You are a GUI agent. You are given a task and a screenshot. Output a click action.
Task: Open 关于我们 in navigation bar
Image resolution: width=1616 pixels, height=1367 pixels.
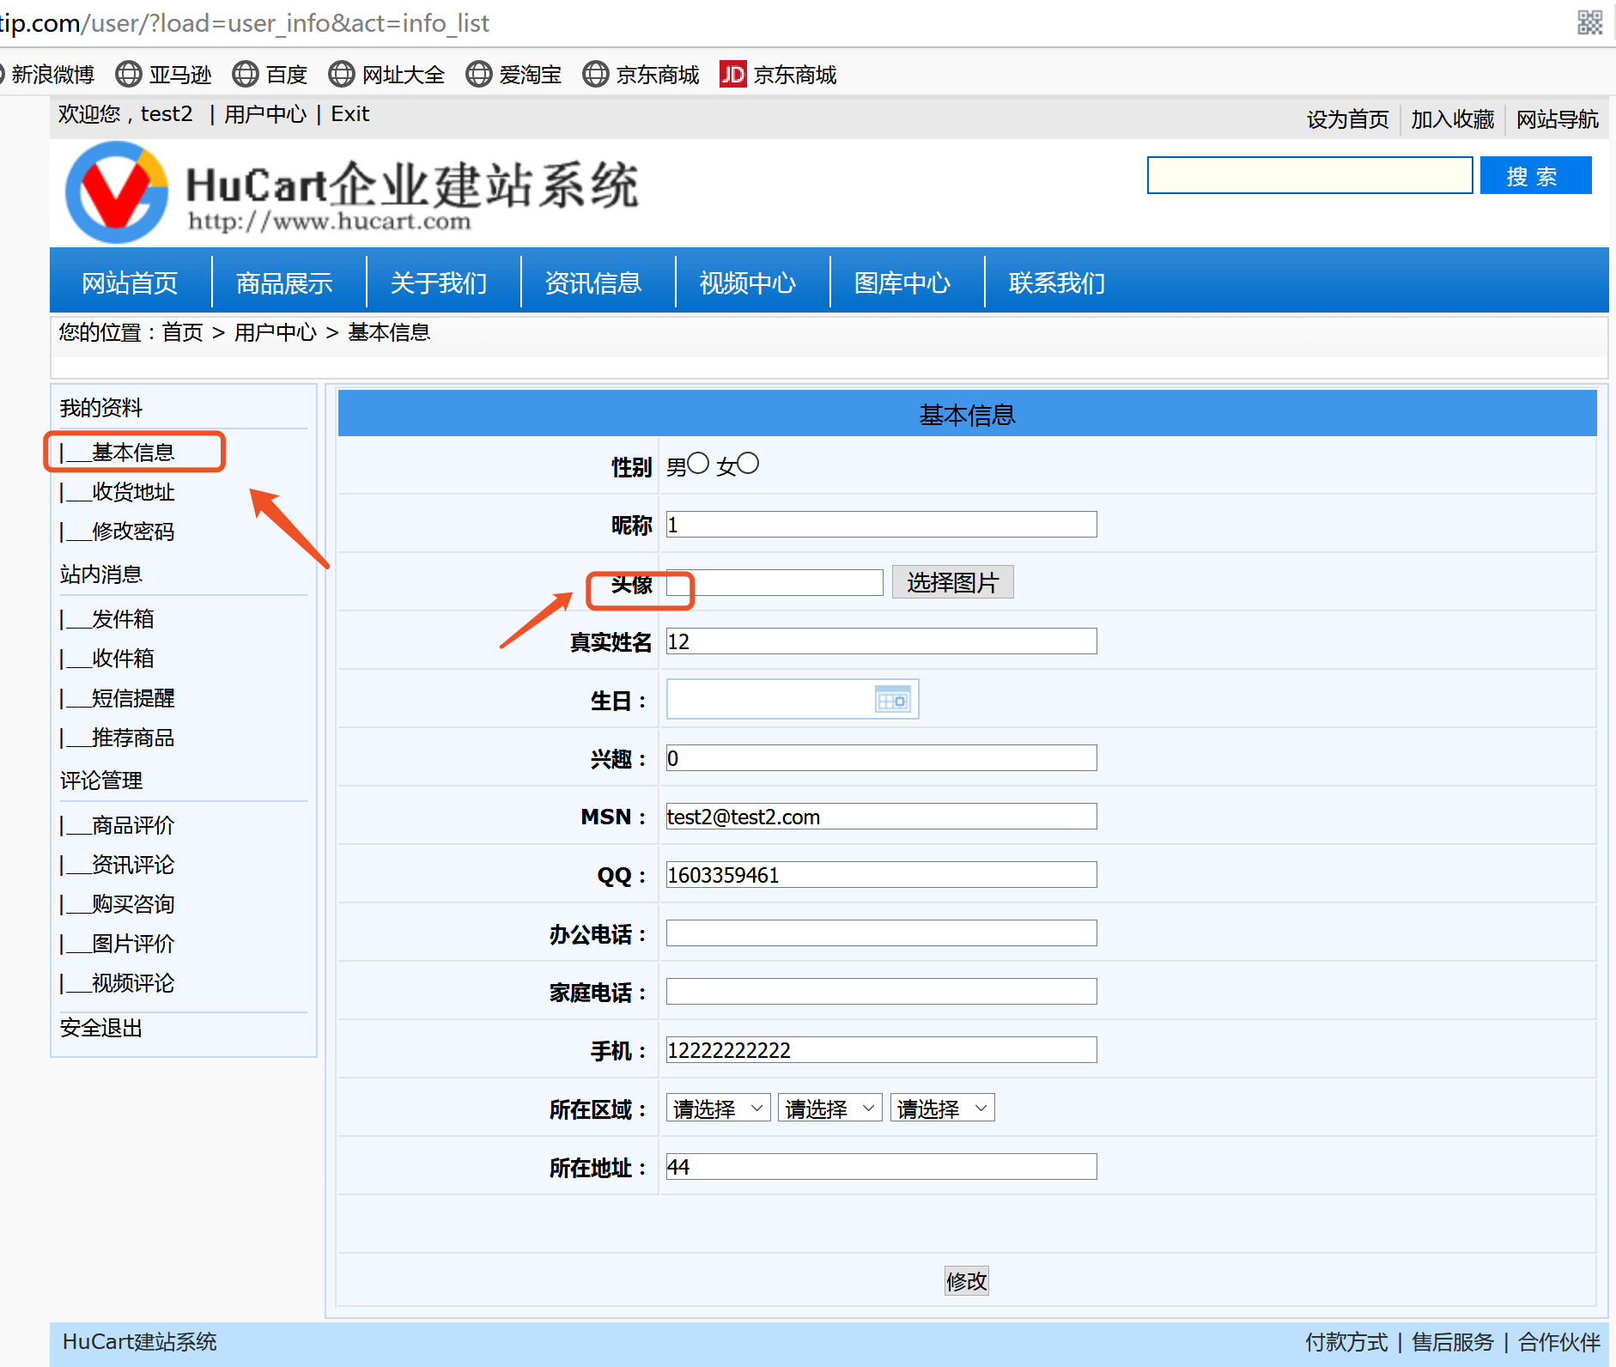pyautogui.click(x=439, y=283)
